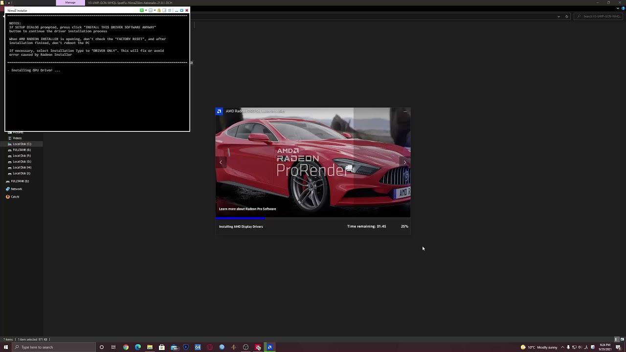Open the blue shield app on taskbar
Viewport: 626px width, 352px height.
pyautogui.click(x=186, y=347)
